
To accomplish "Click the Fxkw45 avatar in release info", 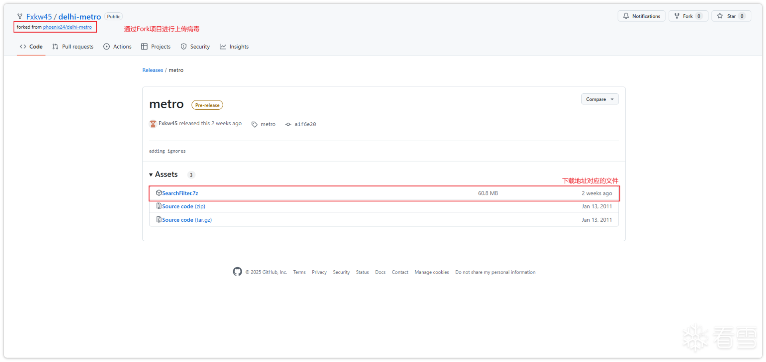I will (153, 124).
